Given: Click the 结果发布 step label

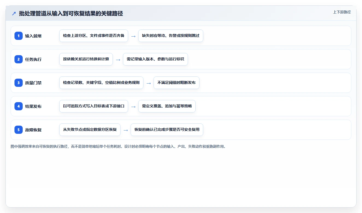Looking at the screenshot, I should (33, 106).
